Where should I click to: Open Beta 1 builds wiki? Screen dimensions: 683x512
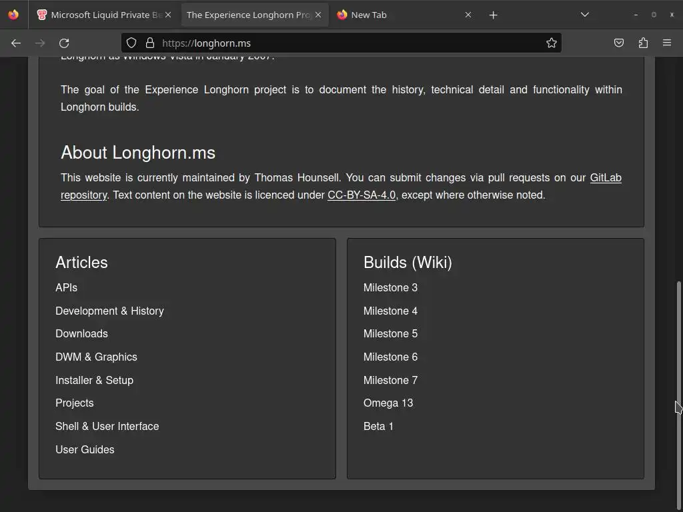(x=379, y=426)
